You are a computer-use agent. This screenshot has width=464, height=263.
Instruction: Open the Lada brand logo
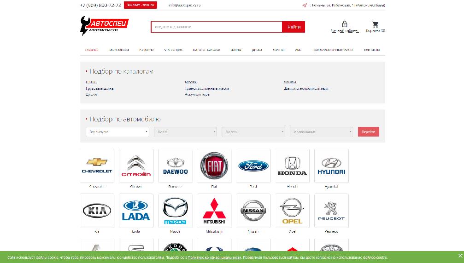(x=136, y=211)
